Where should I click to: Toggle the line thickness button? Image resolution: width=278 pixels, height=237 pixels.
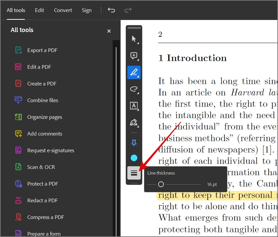pos(134,173)
